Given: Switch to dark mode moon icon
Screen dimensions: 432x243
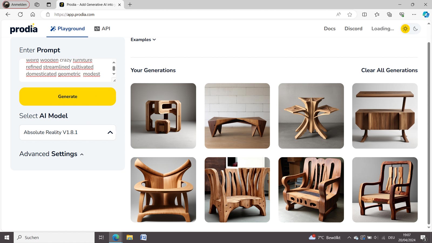Looking at the screenshot, I should (x=416, y=29).
